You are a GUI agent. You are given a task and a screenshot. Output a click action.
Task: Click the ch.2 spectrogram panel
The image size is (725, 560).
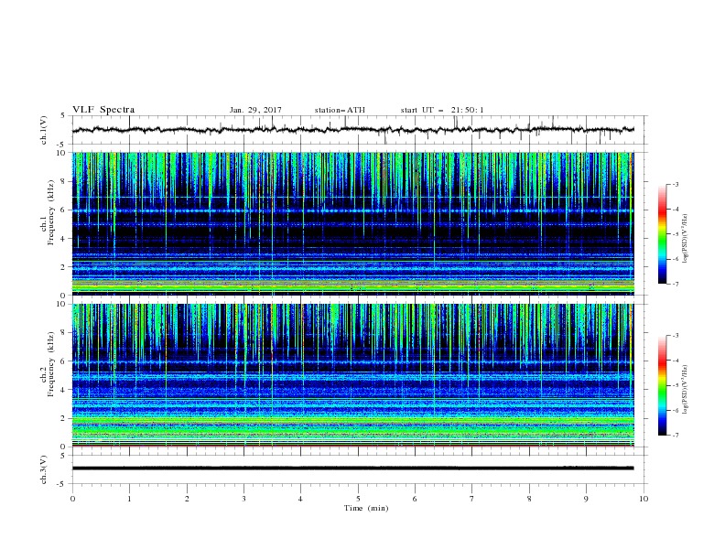[352, 375]
